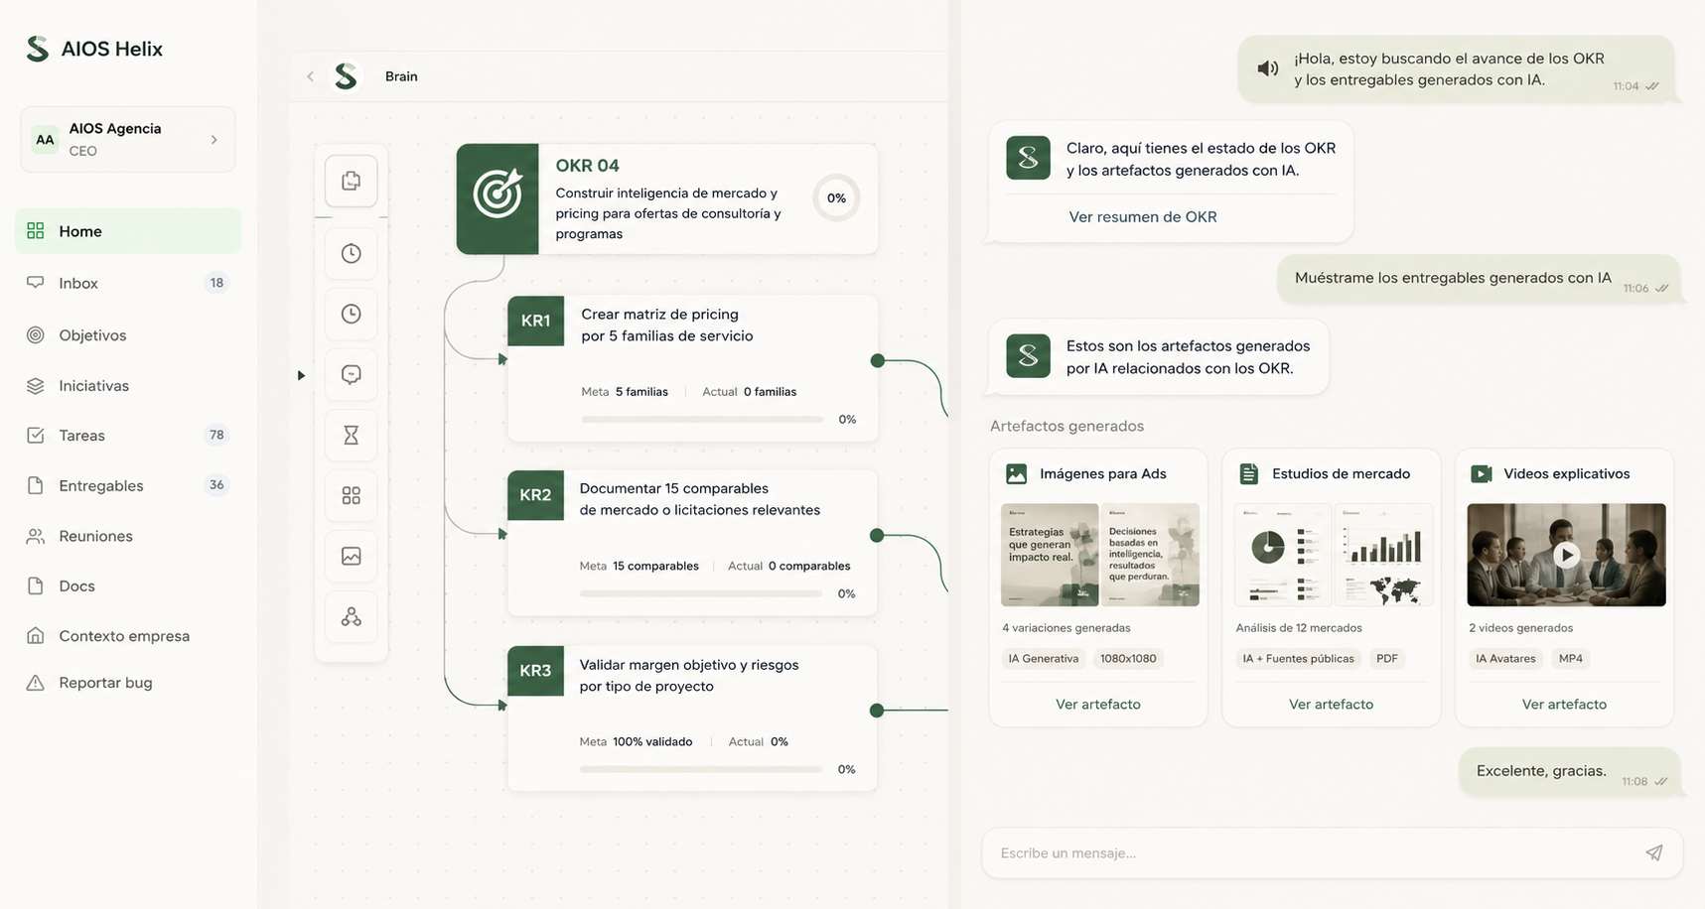
Task: Open the Ver resumen de OKR link
Action: [1143, 216]
